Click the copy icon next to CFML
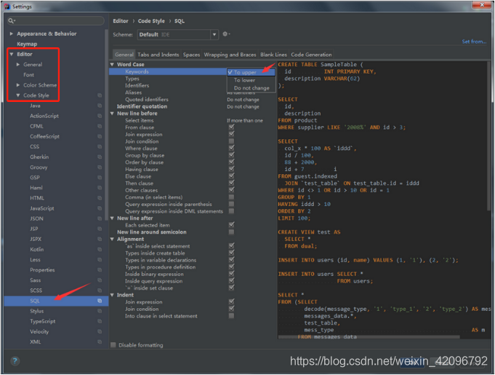The height and width of the screenshot is (375, 495). pyautogui.click(x=100, y=126)
